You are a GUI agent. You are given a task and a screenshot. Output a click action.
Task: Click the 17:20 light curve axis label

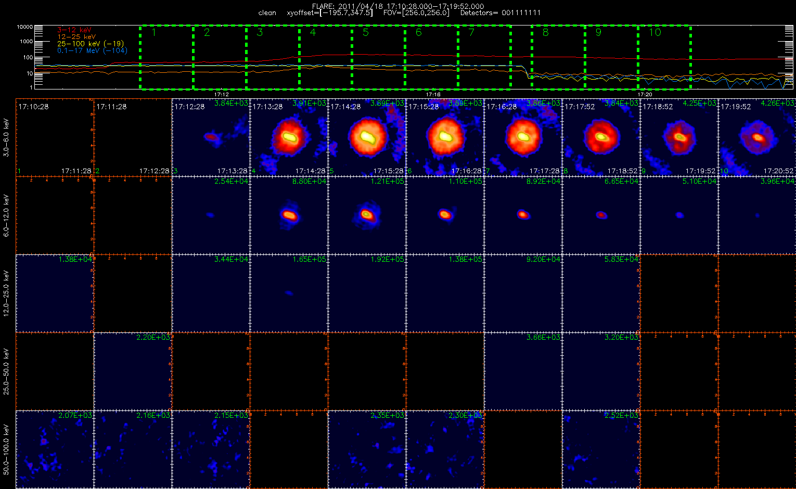tap(645, 95)
